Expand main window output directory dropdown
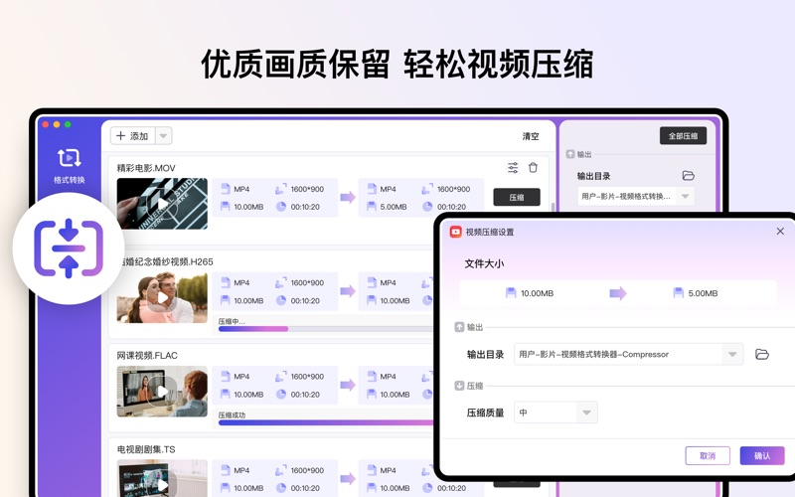This screenshot has height=497, width=795. click(x=685, y=196)
